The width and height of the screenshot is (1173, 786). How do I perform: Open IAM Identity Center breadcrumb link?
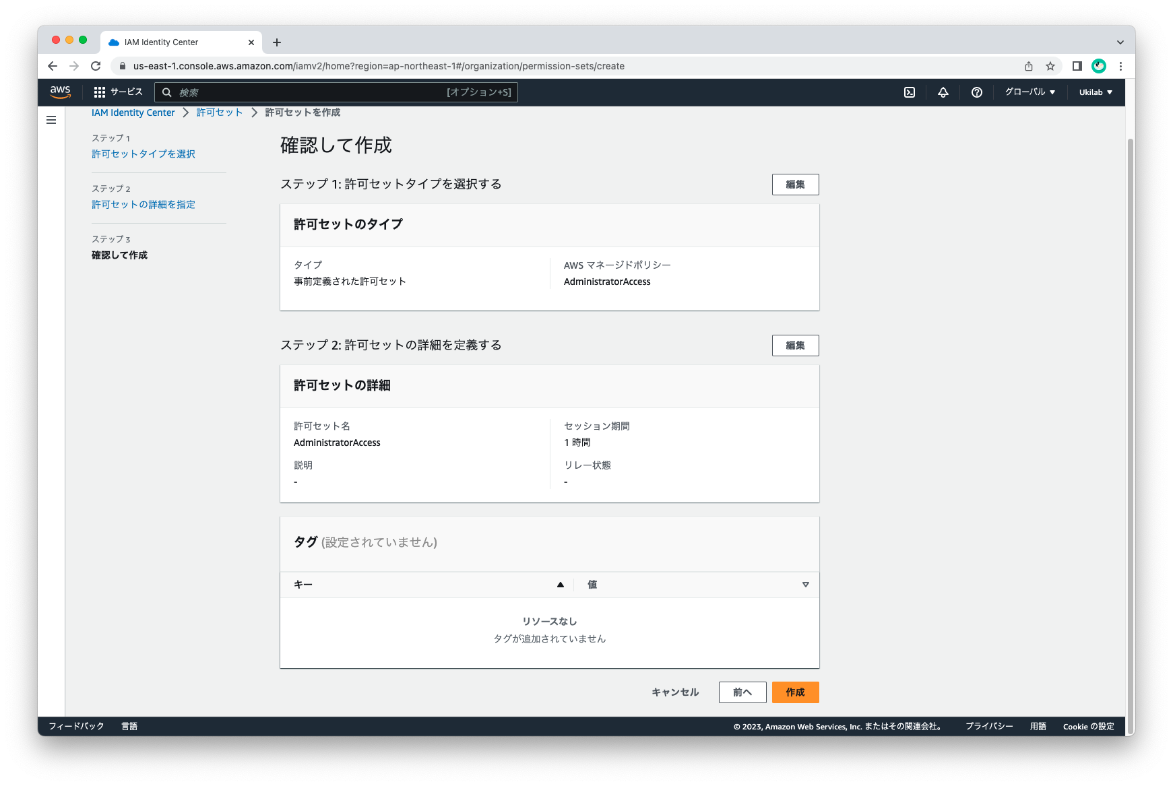[133, 112]
